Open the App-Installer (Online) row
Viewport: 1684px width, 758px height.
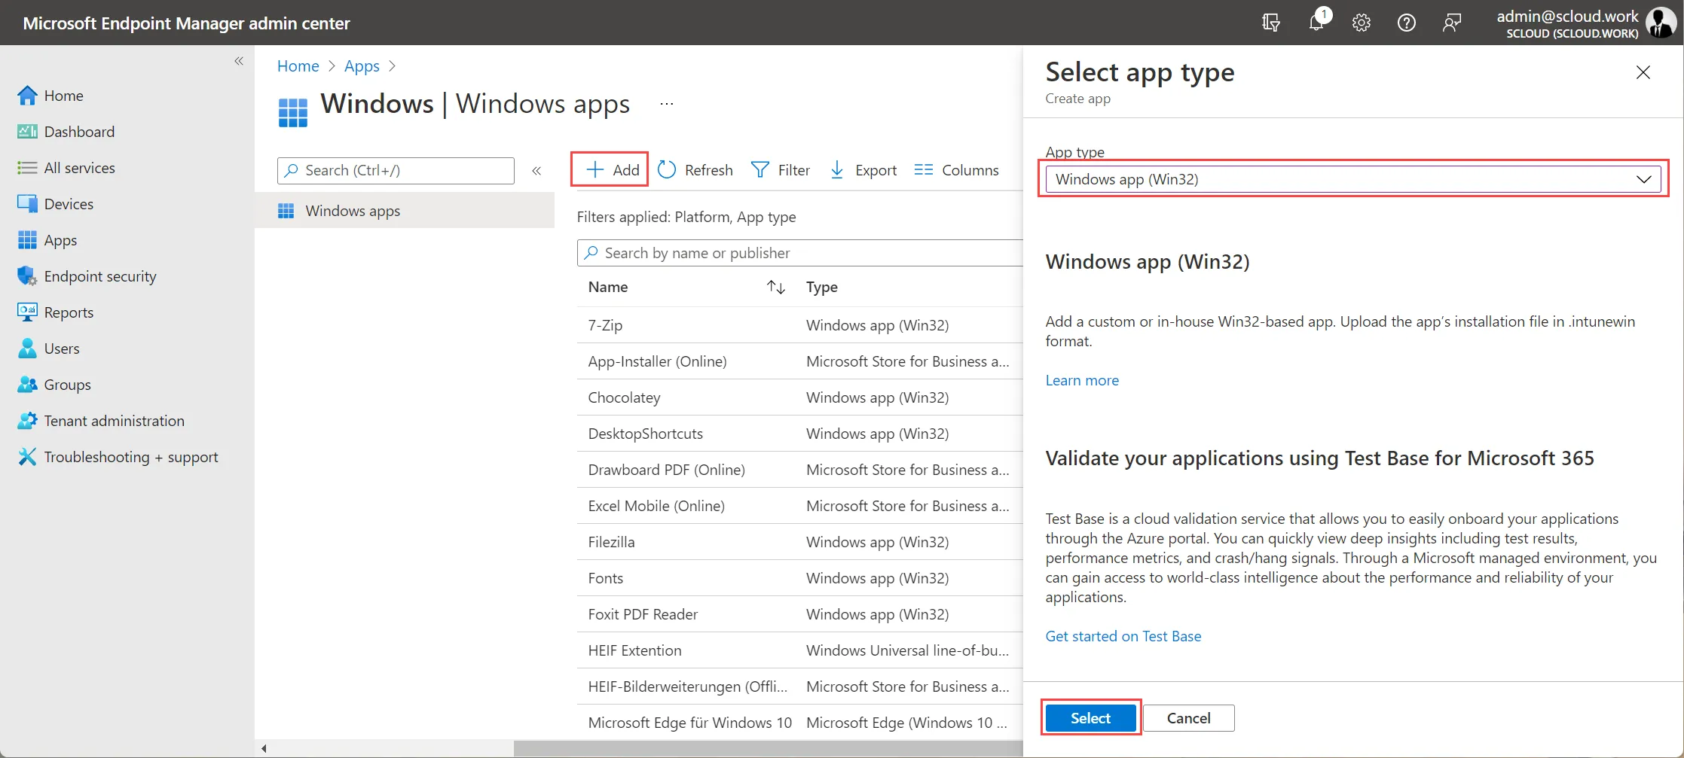800,361
